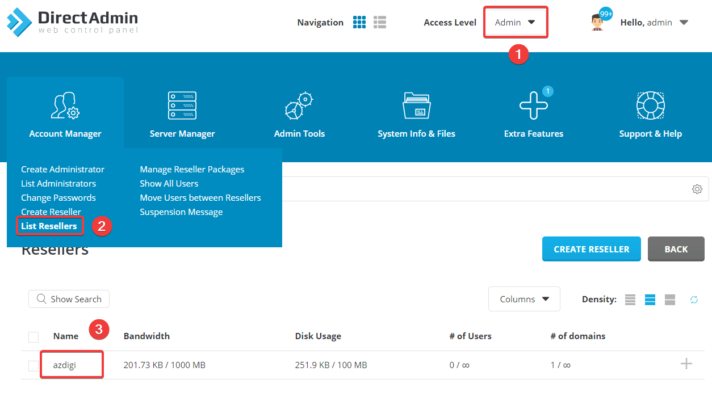The width and height of the screenshot is (712, 397).
Task: Choose Move Users between Resellers
Action: click(x=200, y=197)
